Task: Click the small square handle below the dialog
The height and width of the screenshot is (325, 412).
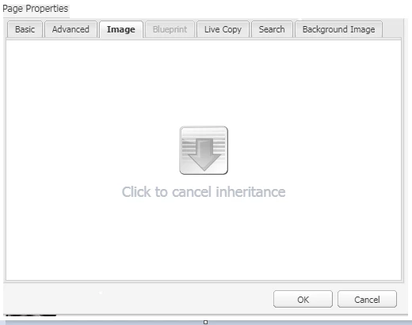Action: click(x=205, y=322)
